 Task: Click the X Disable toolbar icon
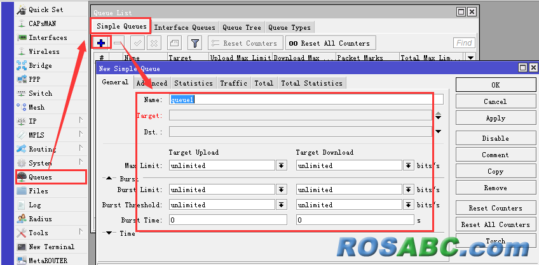click(154, 43)
